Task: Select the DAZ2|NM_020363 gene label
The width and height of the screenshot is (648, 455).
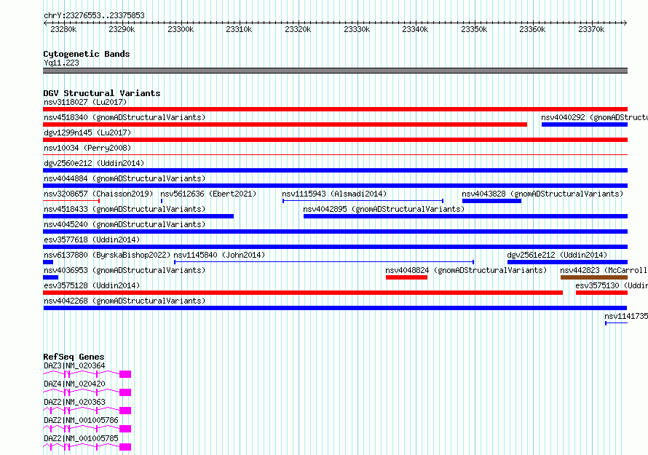Action: click(74, 402)
